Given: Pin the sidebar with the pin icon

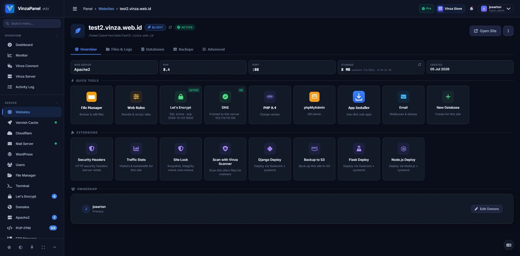Looking at the screenshot, I should point(32,247).
